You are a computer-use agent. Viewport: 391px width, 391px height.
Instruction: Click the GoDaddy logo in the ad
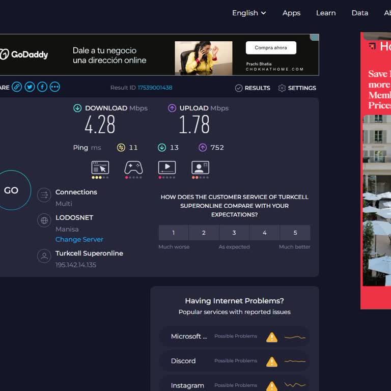[x=24, y=54]
